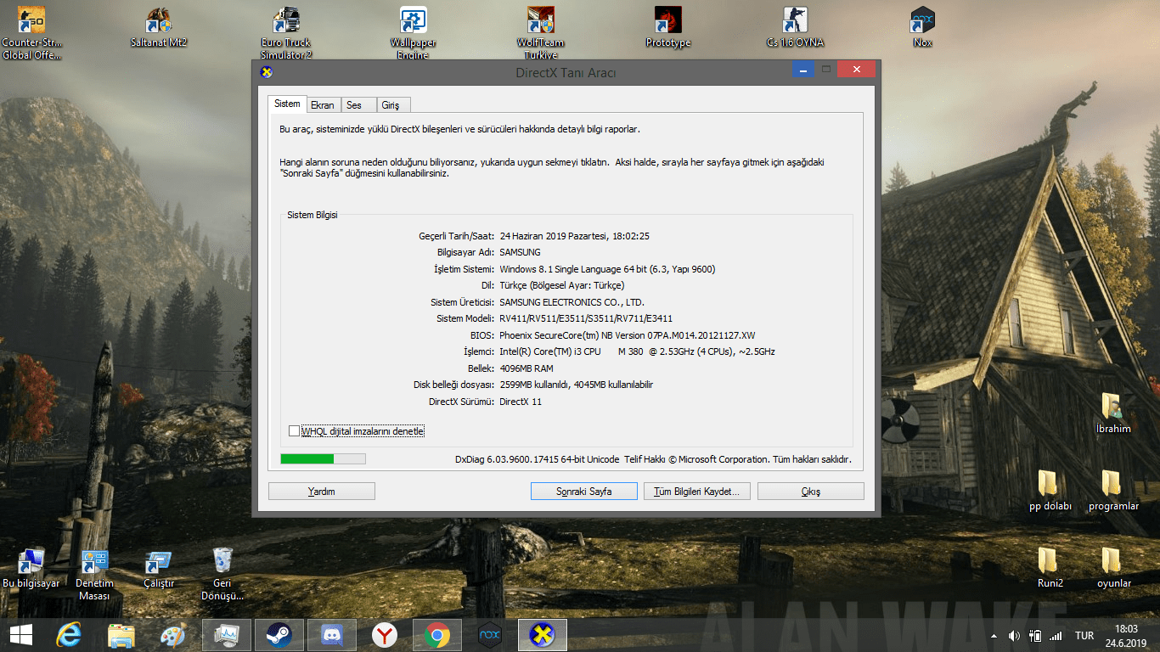Open Paint from the taskbar
This screenshot has width=1160, height=652.
tap(173, 635)
